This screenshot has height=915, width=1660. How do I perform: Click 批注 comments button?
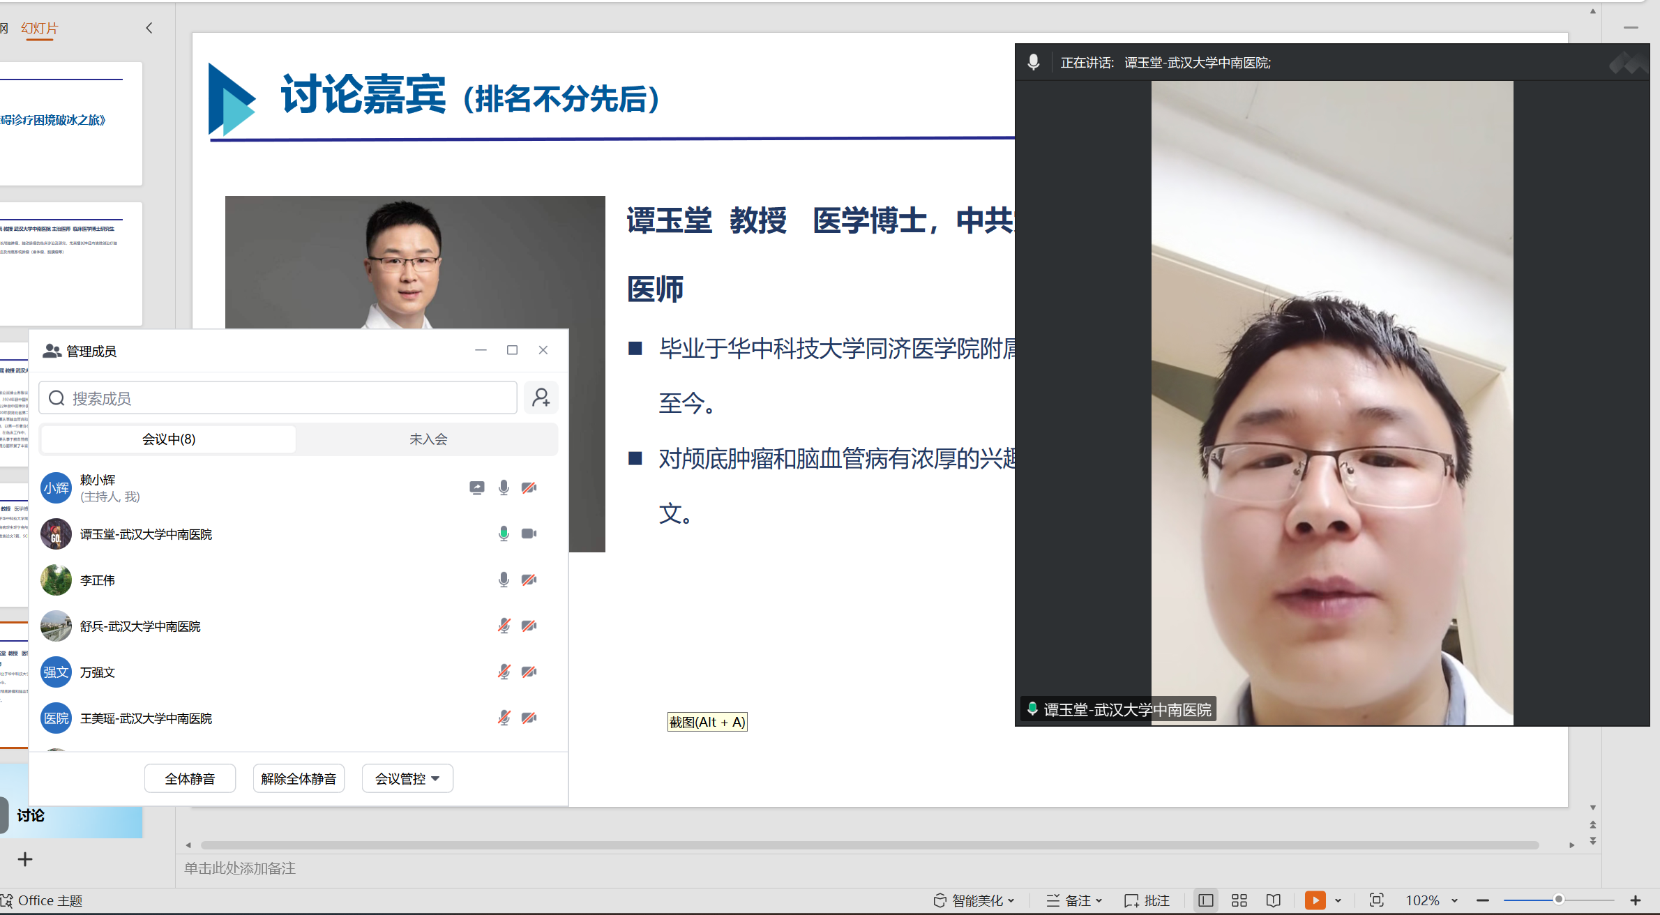click(x=1147, y=900)
